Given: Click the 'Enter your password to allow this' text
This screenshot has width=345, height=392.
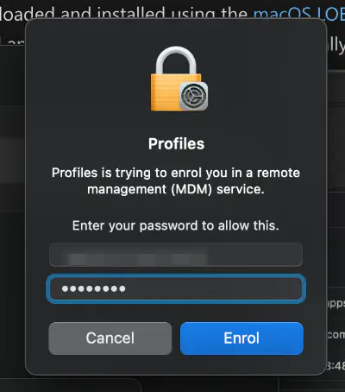Looking at the screenshot, I should tap(176, 225).
